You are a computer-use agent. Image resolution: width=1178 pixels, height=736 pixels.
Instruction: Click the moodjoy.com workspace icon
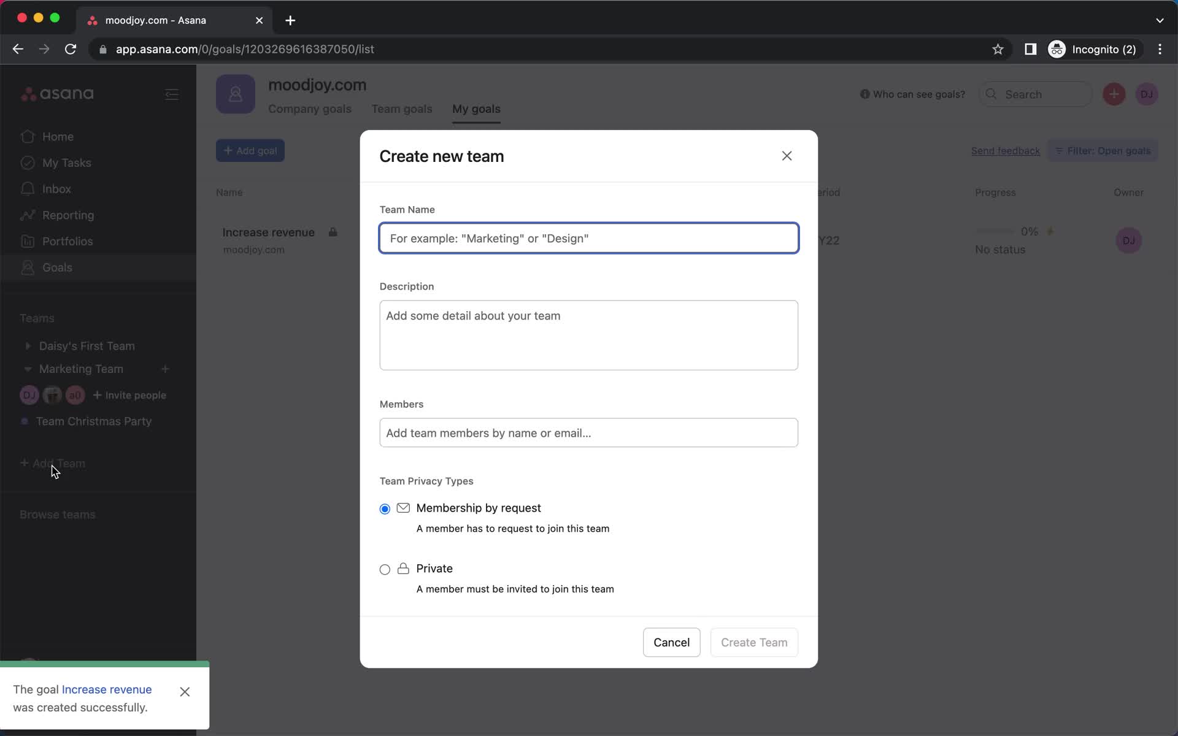(x=236, y=94)
